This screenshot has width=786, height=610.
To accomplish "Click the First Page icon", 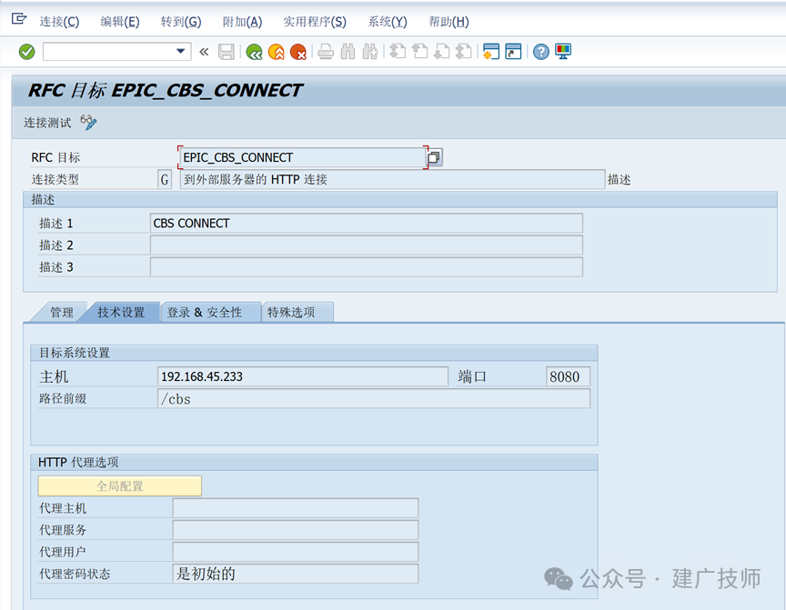I will [398, 52].
